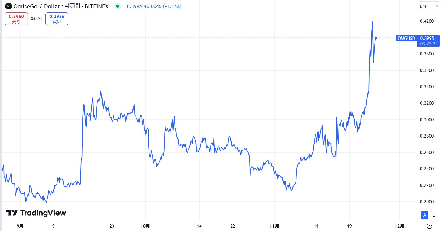
Task: Open the USD currency dropdown
Action: click(429, 6)
